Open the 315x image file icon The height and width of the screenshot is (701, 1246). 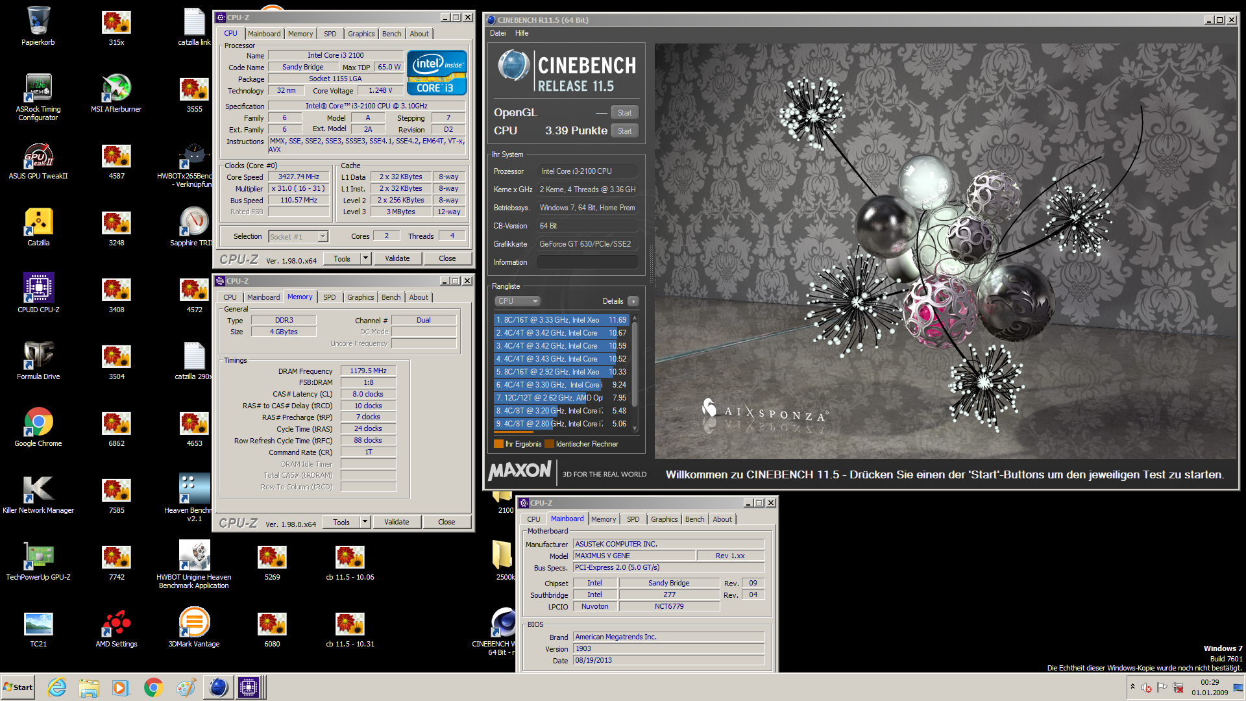click(116, 26)
